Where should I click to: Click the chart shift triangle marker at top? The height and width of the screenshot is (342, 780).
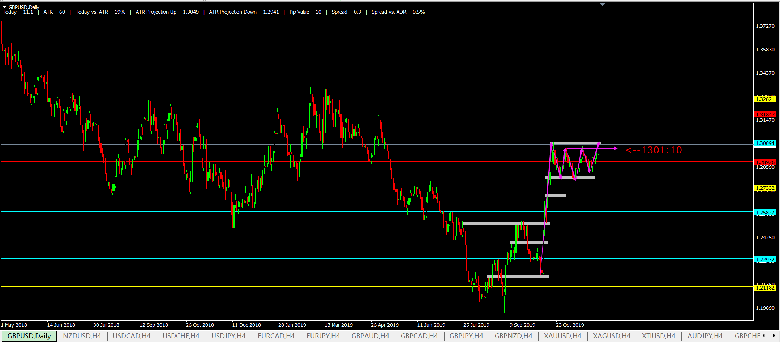coord(602,5)
